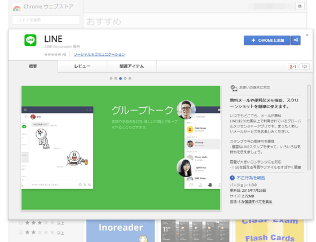Image resolution: width=316 pixels, height=242 pixels.
Task: Switch to the レビュー tab
Action: [x=82, y=67]
